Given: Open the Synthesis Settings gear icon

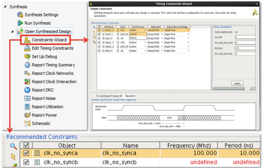Looking at the screenshot, I should pyautogui.click(x=20, y=15).
